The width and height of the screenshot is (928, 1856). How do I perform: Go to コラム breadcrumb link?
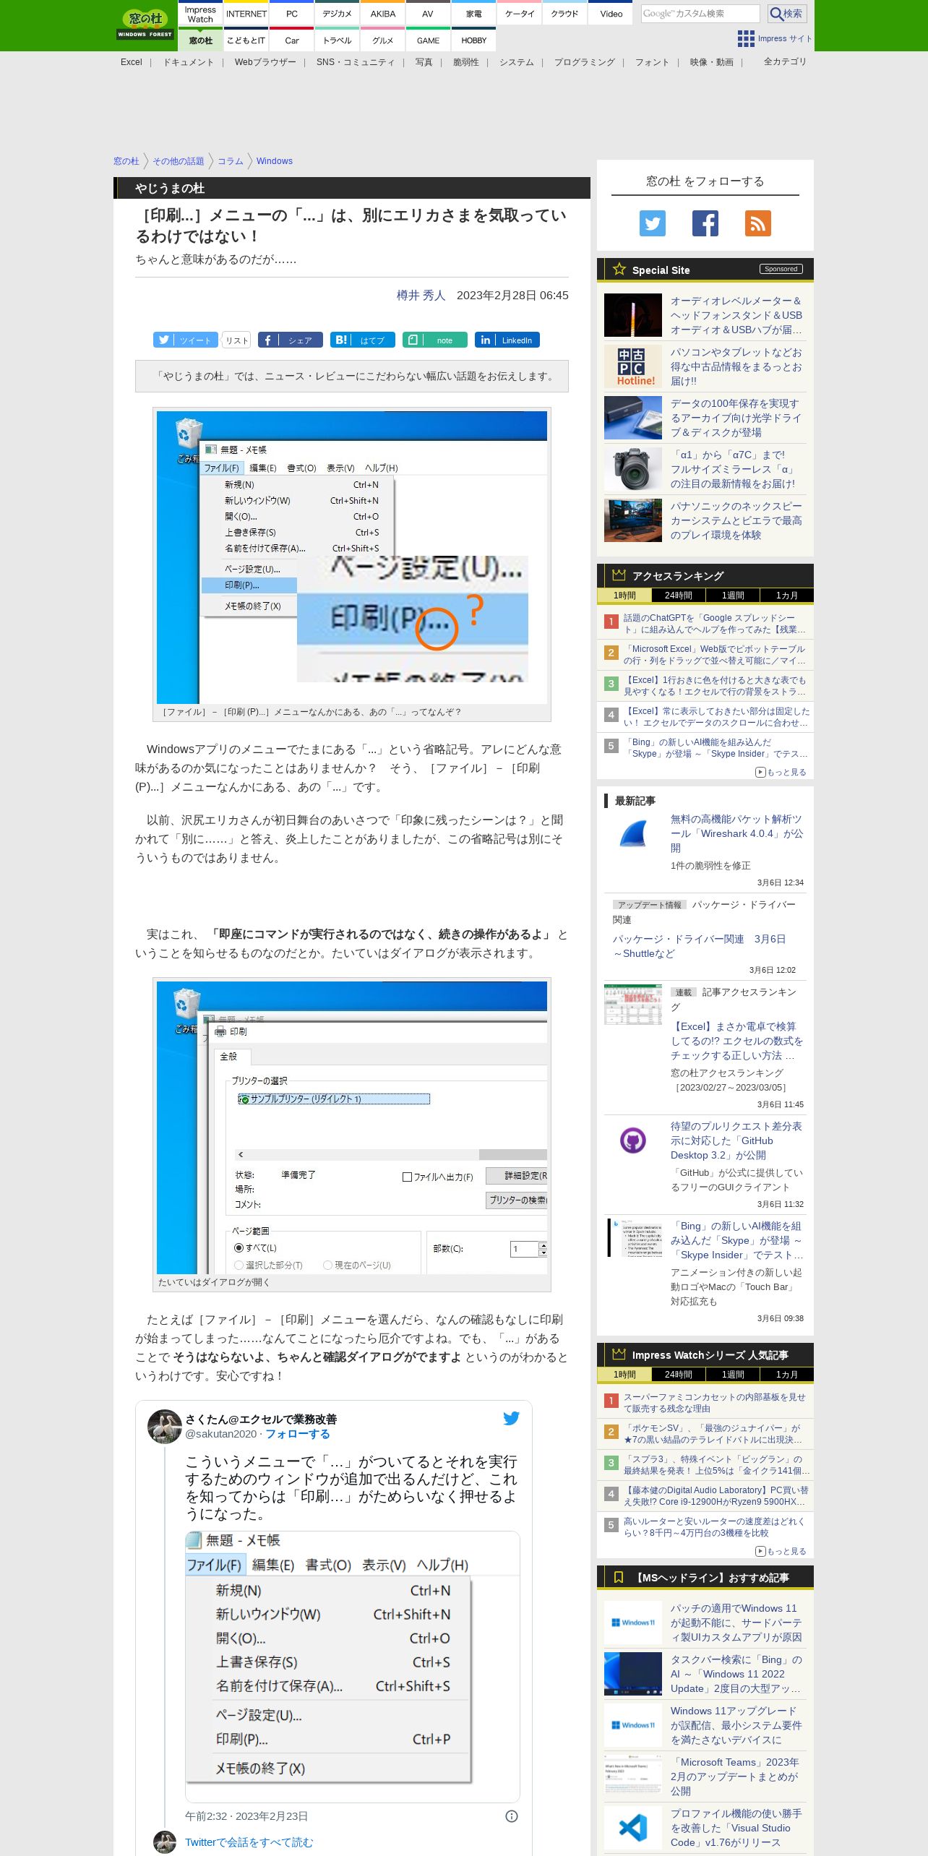(231, 161)
